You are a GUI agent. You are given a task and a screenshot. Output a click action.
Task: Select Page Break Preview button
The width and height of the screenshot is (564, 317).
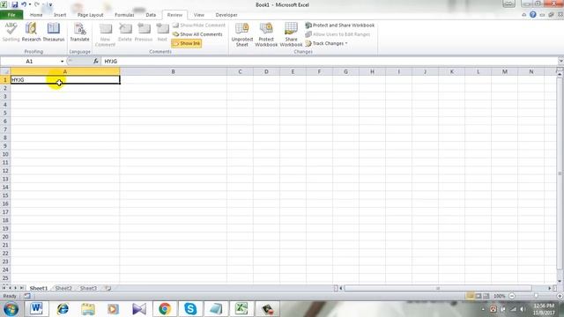pyautogui.click(x=486, y=296)
